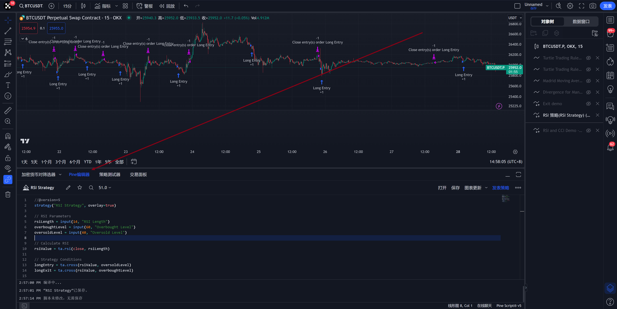Hide the Divergence for Many indicator
The height and width of the screenshot is (309, 617).
[x=588, y=92]
